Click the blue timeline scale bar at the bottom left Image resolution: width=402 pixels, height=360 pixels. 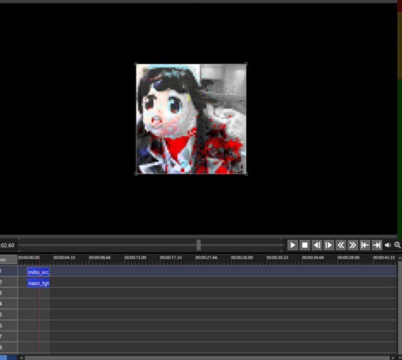coord(8,357)
